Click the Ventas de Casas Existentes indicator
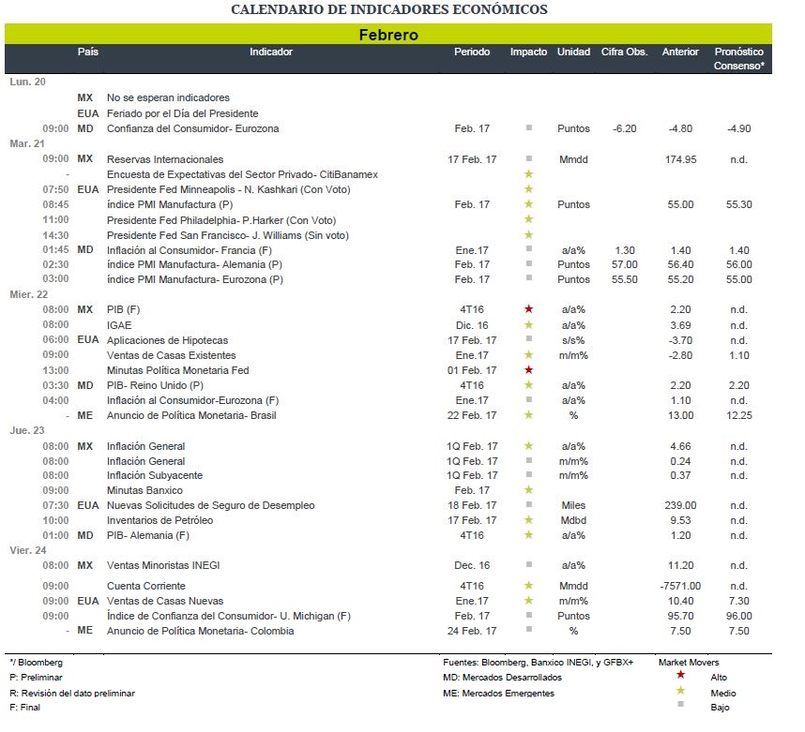The width and height of the screenshot is (805, 732). tap(171, 355)
